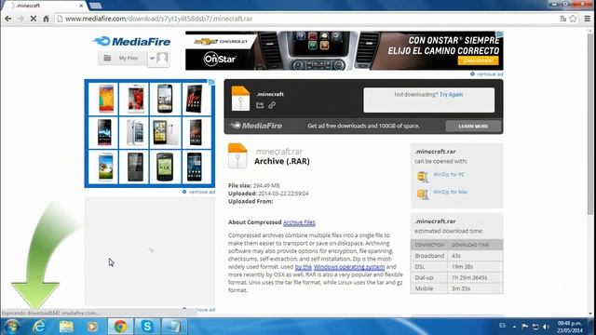Open a new browser tab

click(95, 6)
